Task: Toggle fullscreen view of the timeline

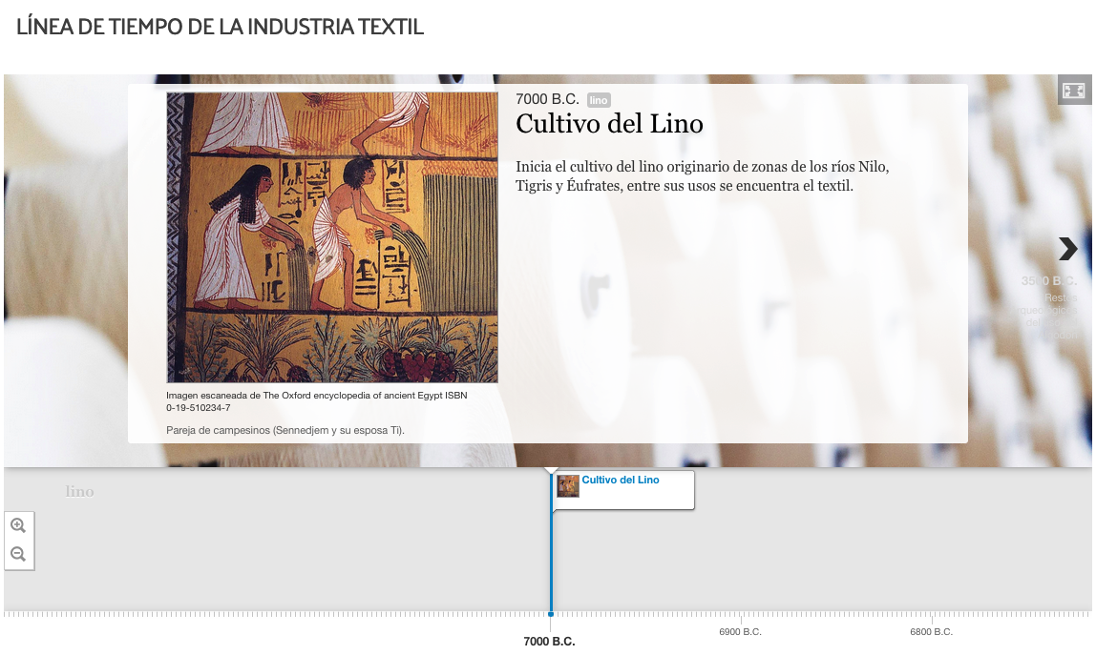Action: (x=1074, y=91)
